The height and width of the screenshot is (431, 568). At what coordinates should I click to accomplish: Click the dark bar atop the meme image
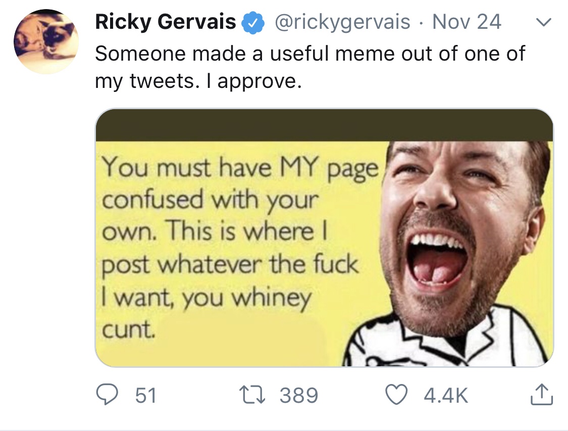point(324,125)
